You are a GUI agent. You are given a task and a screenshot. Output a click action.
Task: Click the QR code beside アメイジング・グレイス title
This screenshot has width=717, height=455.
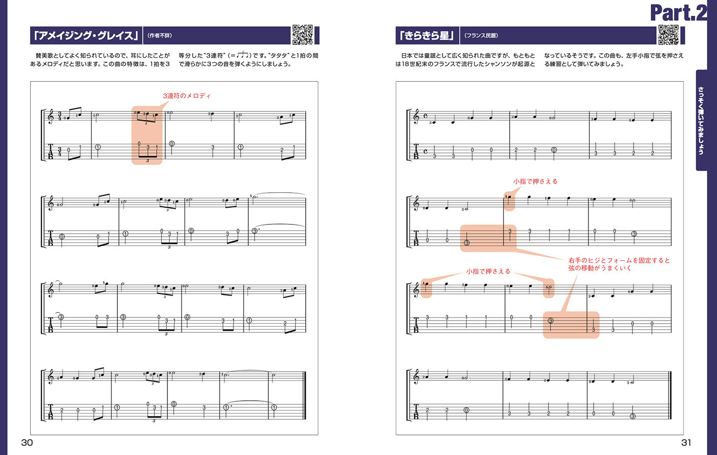[x=302, y=35]
